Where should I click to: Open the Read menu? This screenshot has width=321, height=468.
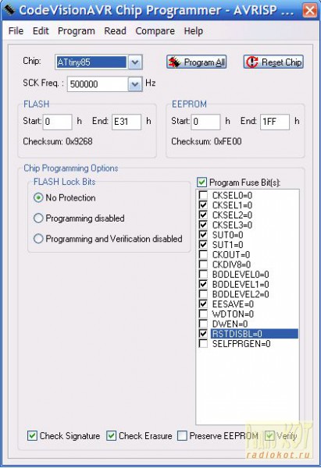[x=115, y=30]
